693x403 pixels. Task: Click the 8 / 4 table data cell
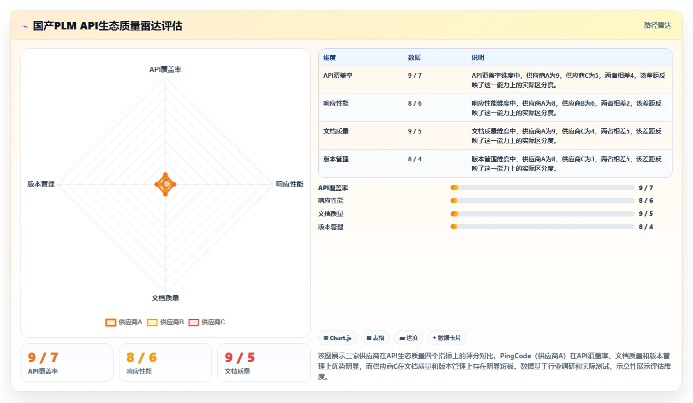tap(415, 159)
